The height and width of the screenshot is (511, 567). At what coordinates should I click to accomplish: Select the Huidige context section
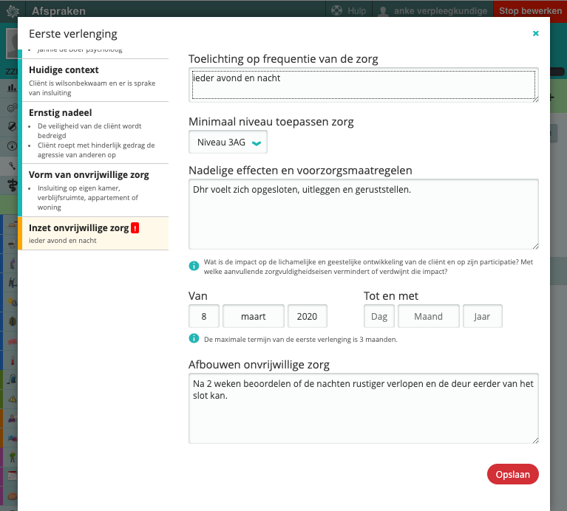point(93,81)
